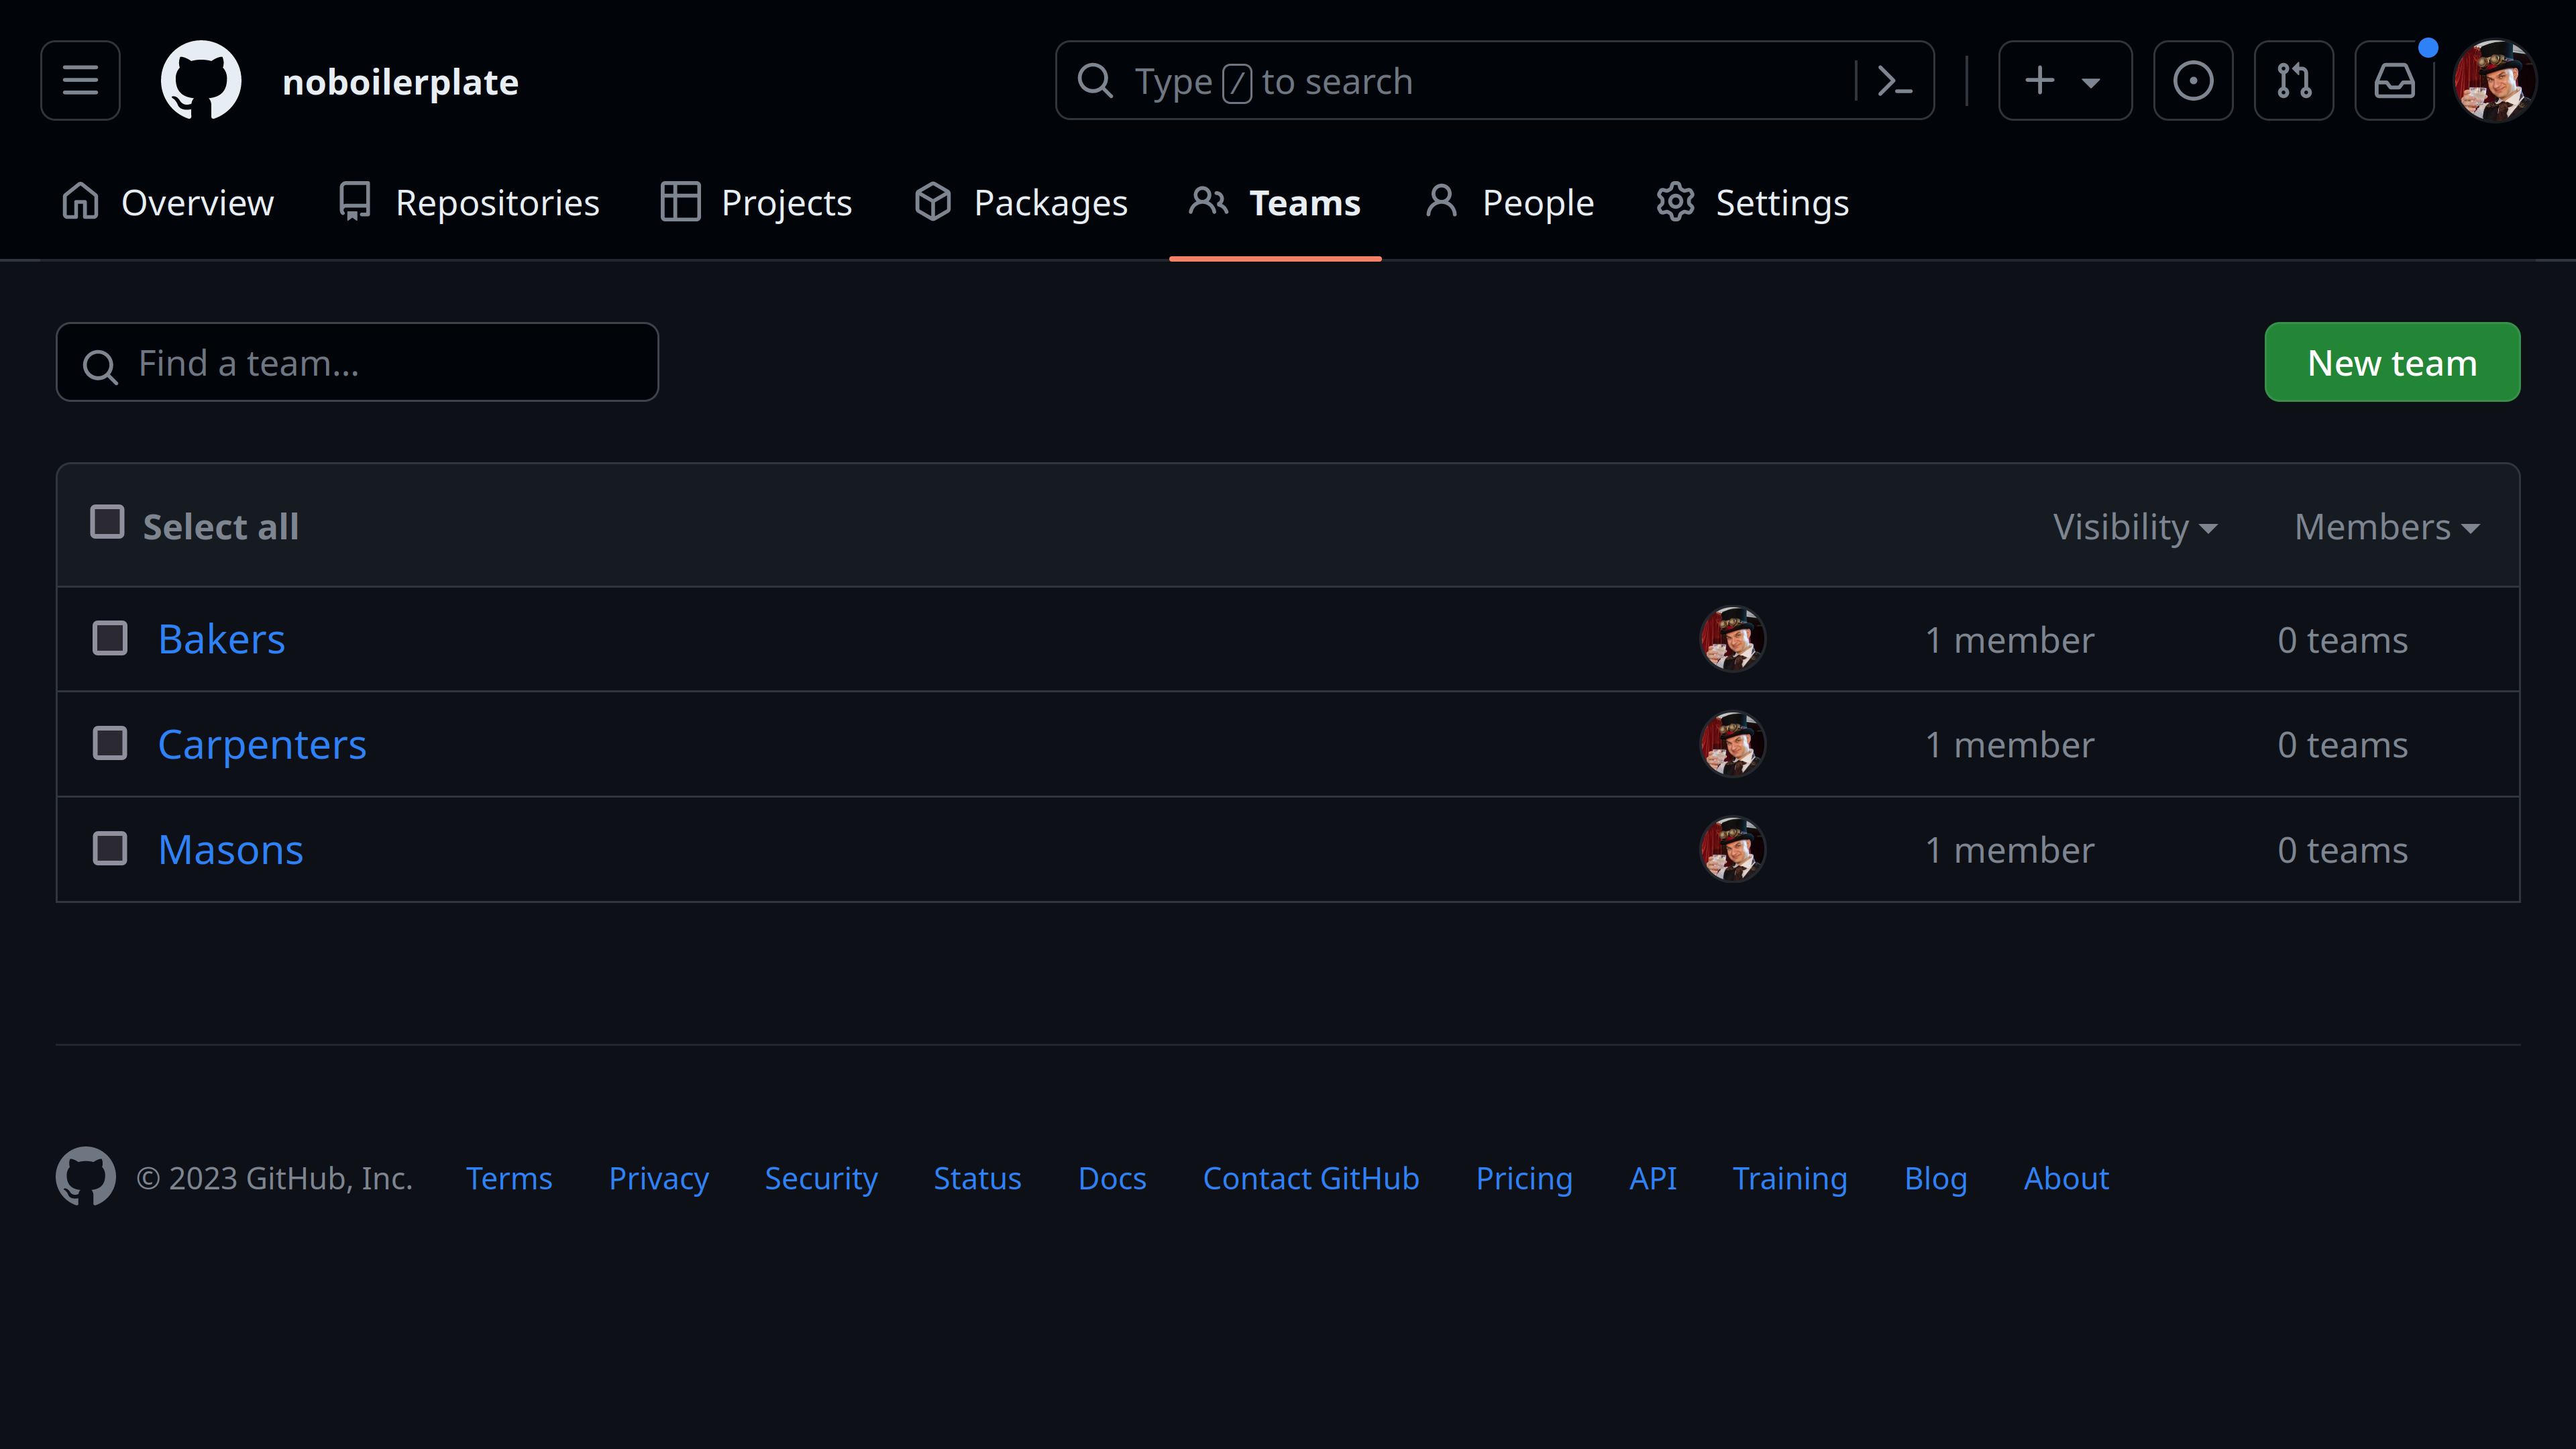Open the command palette icon
Screen dimensions: 2576x1449
1895,80
